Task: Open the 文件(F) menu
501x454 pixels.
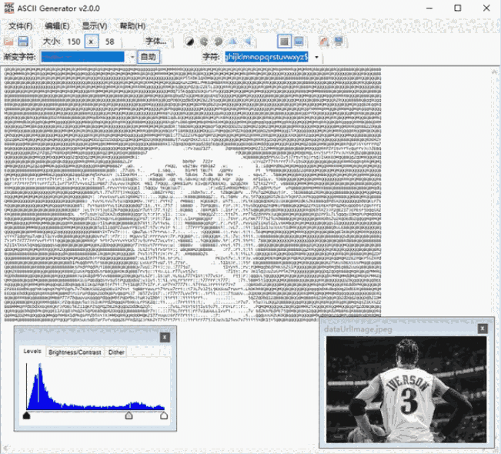Action: coord(21,25)
